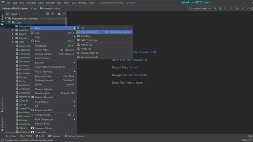
Task: Open the Navigate menu
Action: click(31, 3)
